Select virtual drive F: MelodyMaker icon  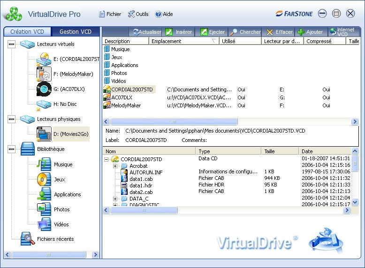tap(44, 74)
